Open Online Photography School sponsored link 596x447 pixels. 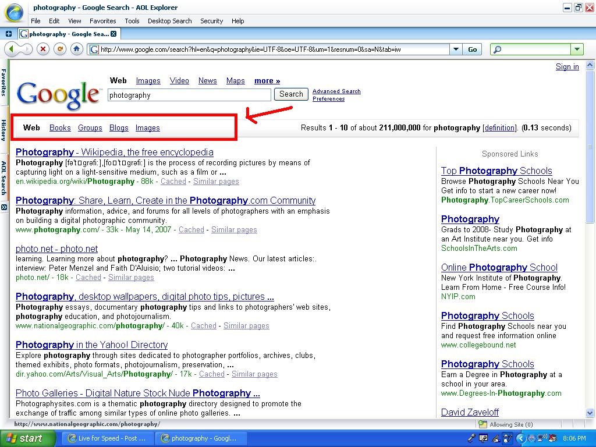point(499,267)
